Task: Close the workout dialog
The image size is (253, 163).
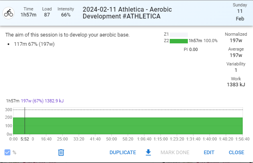Action: (237, 153)
